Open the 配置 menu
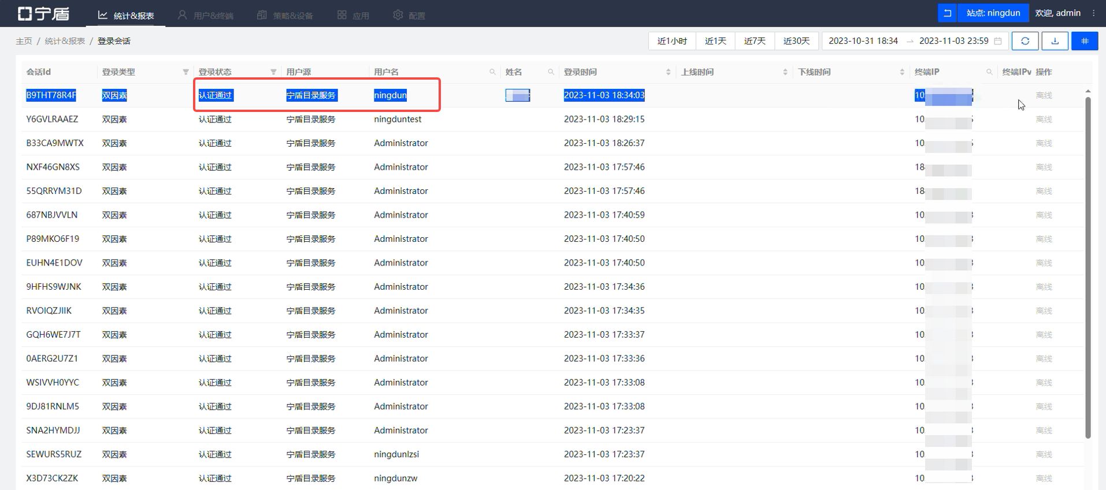This screenshot has height=490, width=1106. 409,15
